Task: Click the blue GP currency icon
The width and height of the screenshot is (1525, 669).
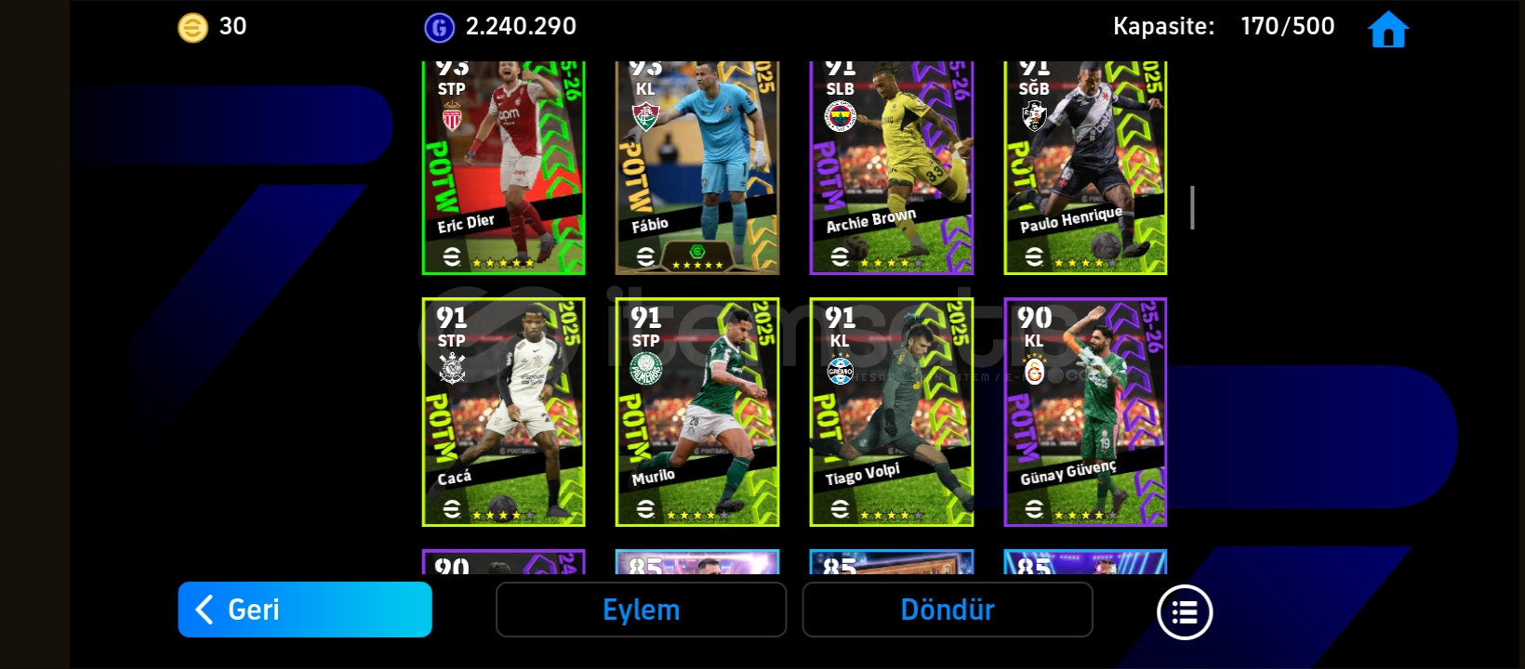Action: coord(439,28)
